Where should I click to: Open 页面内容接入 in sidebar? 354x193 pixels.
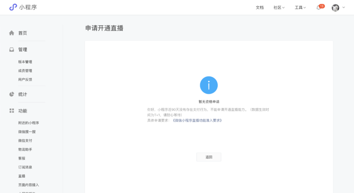click(x=29, y=185)
